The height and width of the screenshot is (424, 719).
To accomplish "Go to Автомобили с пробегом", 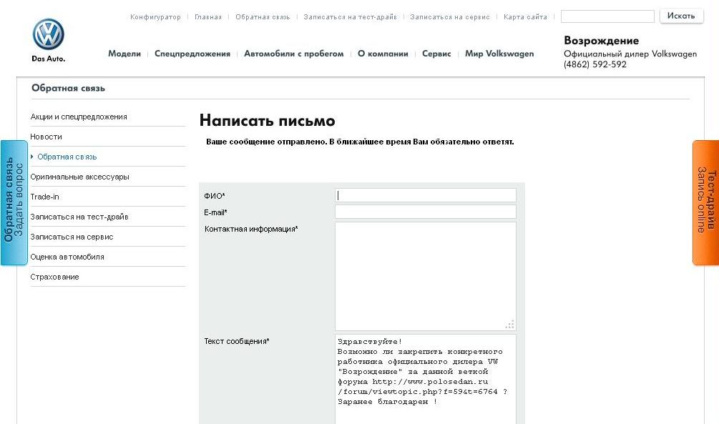I will 293,54.
